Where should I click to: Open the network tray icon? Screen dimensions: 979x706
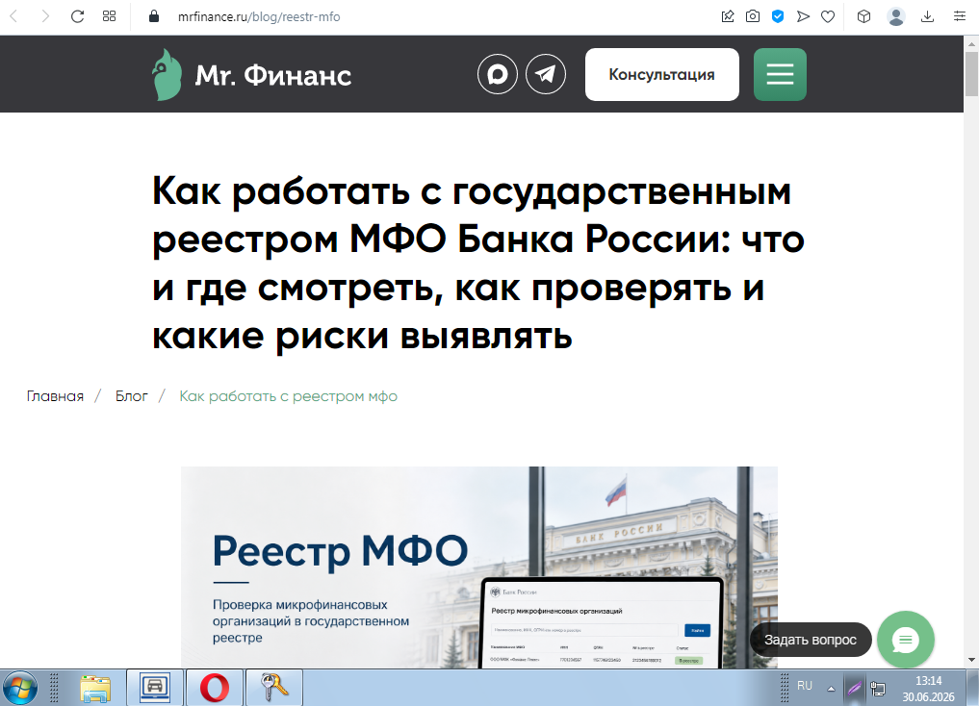pos(878,689)
